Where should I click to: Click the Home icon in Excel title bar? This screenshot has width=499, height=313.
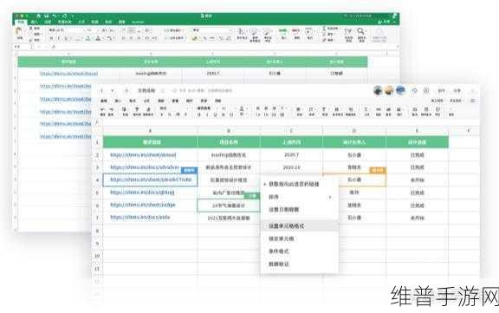coord(38,16)
